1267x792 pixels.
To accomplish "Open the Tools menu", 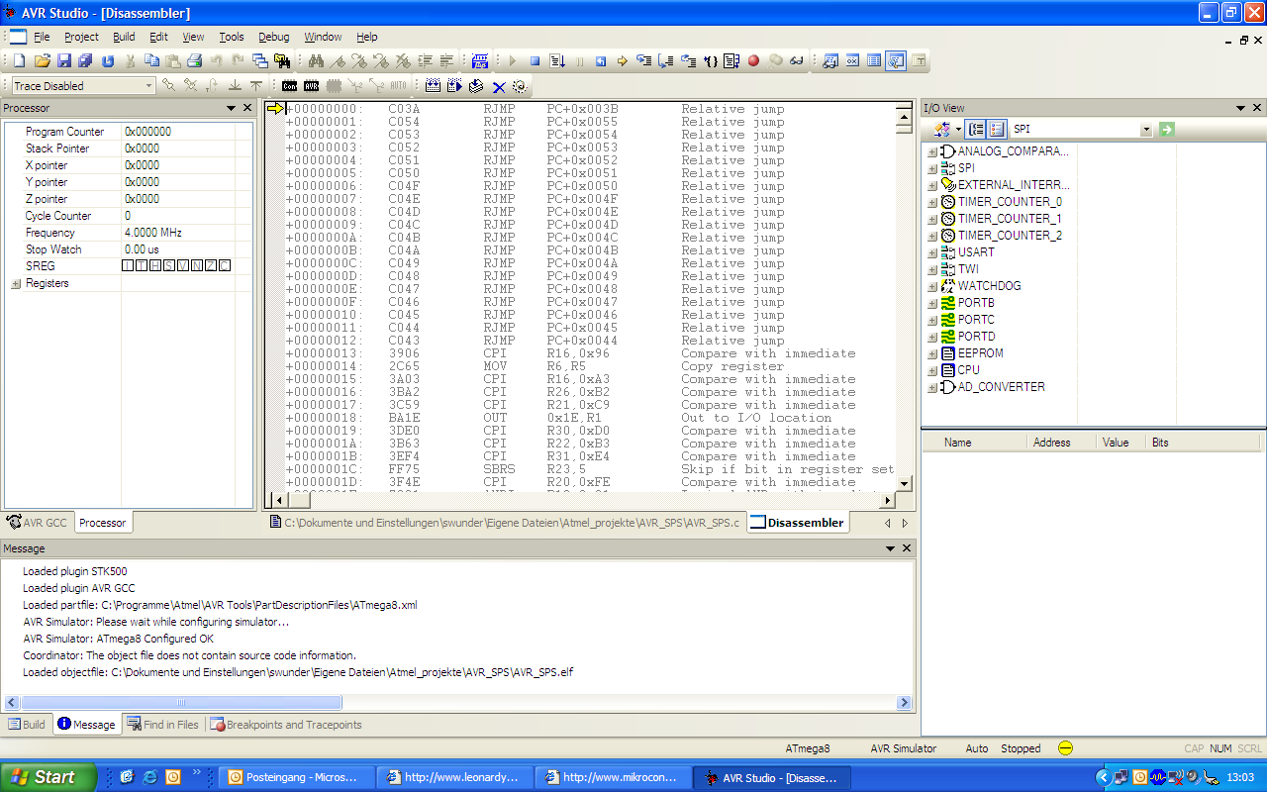I will point(232,37).
